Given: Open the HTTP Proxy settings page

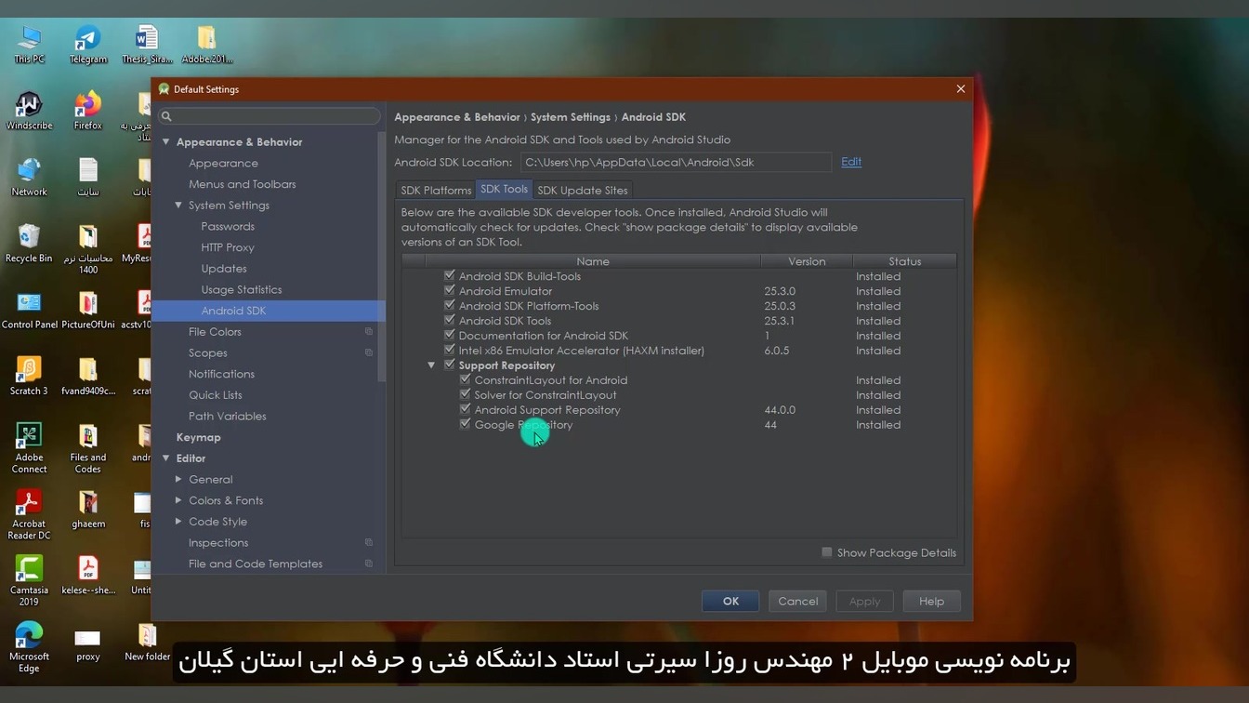Looking at the screenshot, I should pyautogui.click(x=228, y=247).
